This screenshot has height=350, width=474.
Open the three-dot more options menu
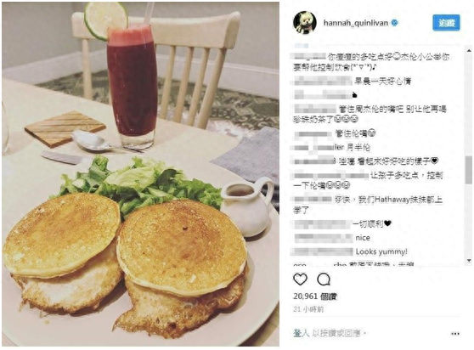click(x=455, y=334)
